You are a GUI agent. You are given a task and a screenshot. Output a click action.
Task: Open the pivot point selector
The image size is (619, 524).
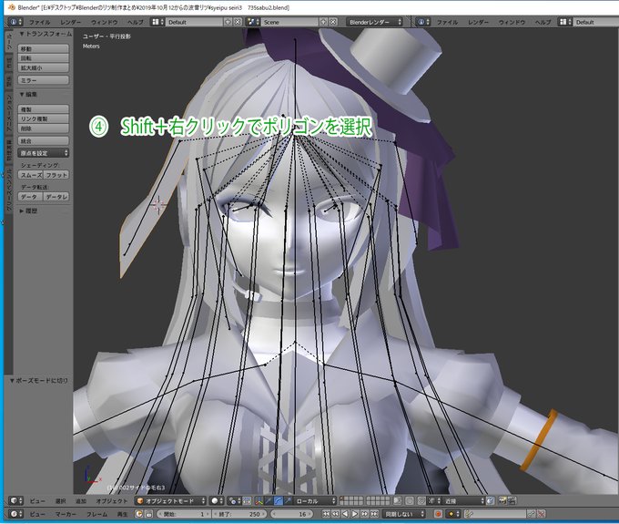[x=233, y=500]
